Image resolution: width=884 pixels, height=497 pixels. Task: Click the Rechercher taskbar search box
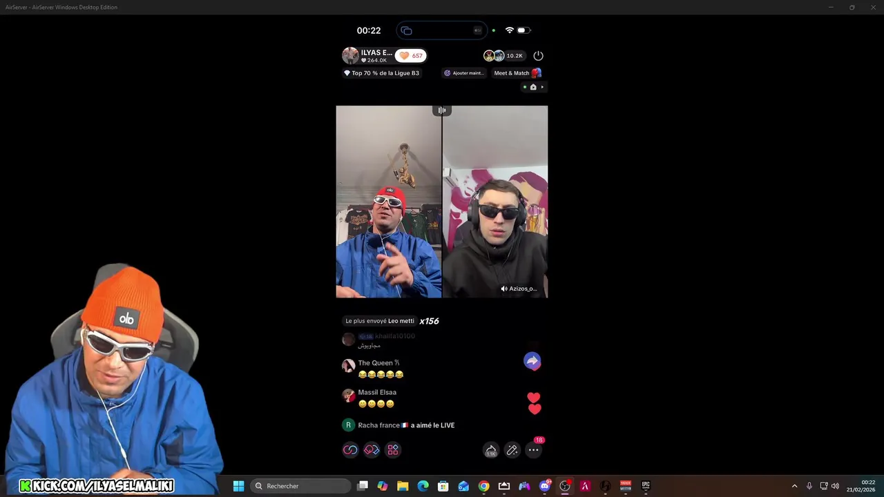[300, 486]
